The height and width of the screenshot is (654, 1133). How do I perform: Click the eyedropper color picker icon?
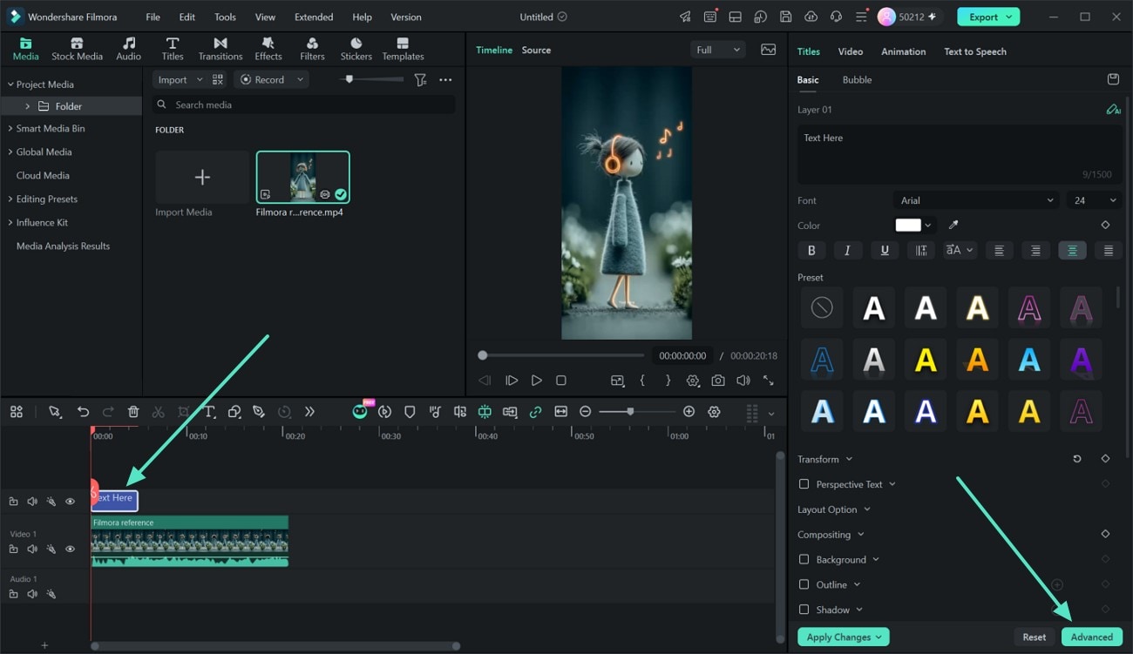pyautogui.click(x=953, y=225)
